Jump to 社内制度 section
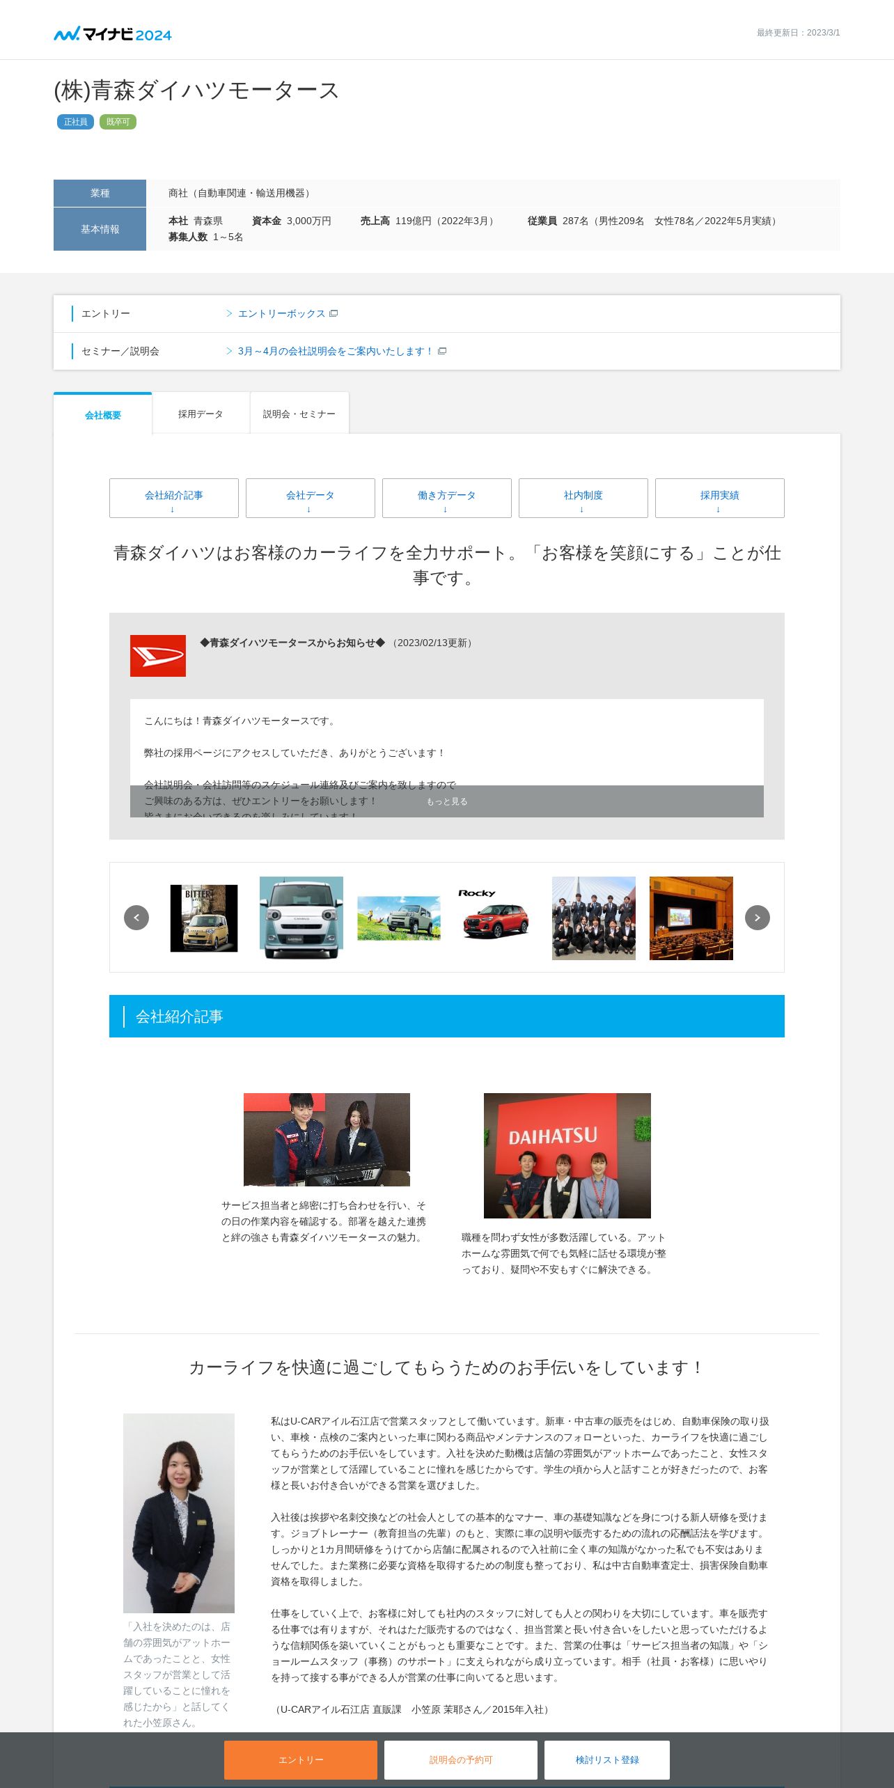 click(x=583, y=498)
